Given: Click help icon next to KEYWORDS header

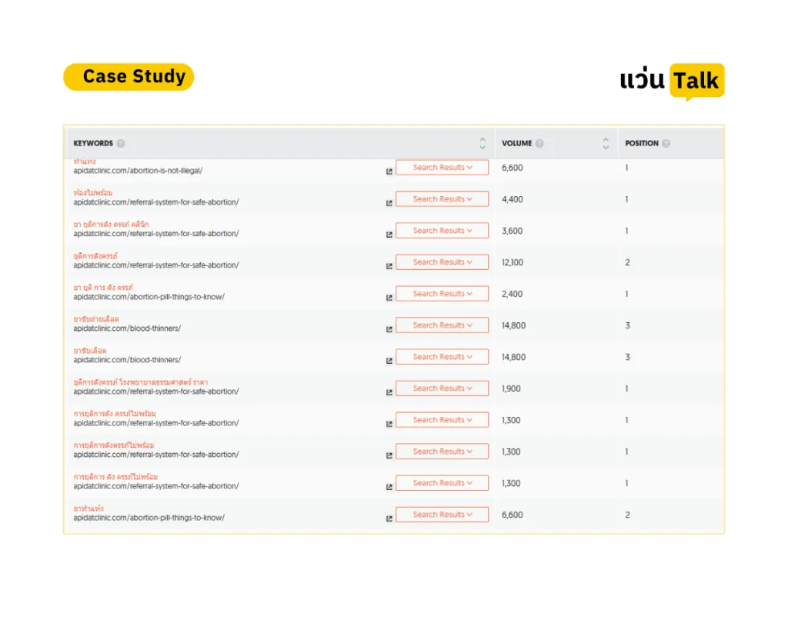Looking at the screenshot, I should pyautogui.click(x=121, y=144).
